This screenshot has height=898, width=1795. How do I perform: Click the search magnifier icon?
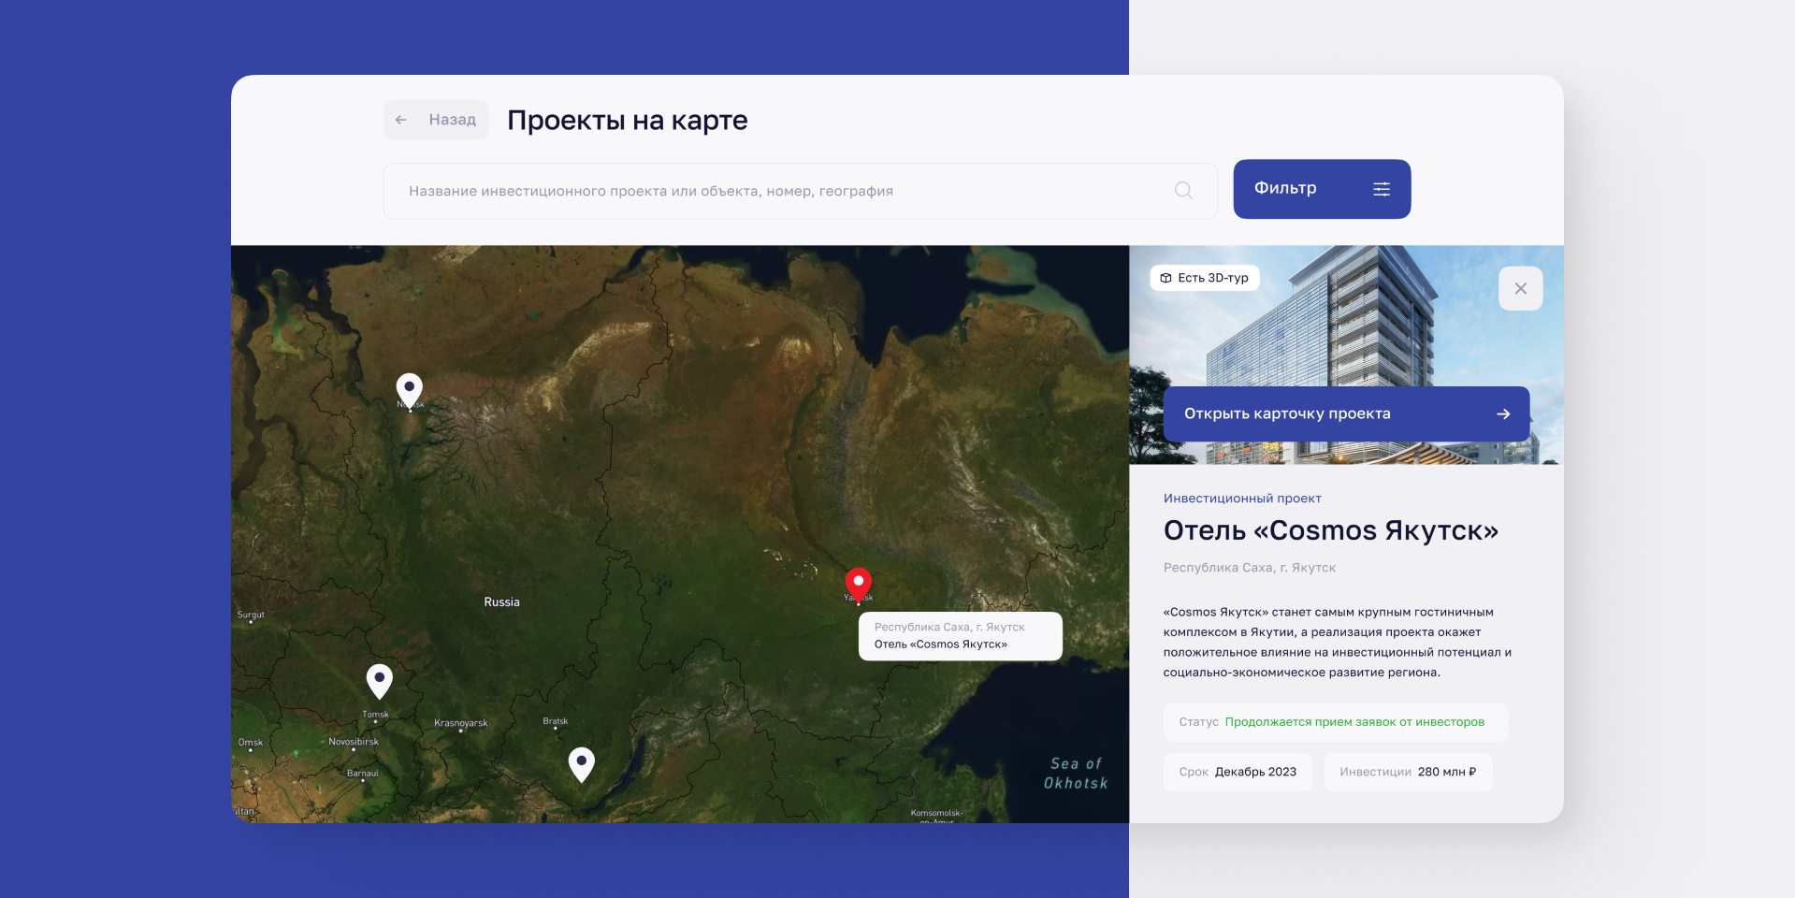pyautogui.click(x=1183, y=191)
